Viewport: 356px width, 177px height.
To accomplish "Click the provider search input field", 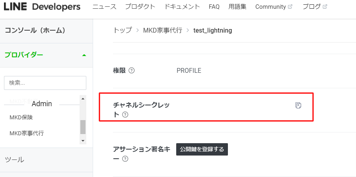I will coord(45,83).
